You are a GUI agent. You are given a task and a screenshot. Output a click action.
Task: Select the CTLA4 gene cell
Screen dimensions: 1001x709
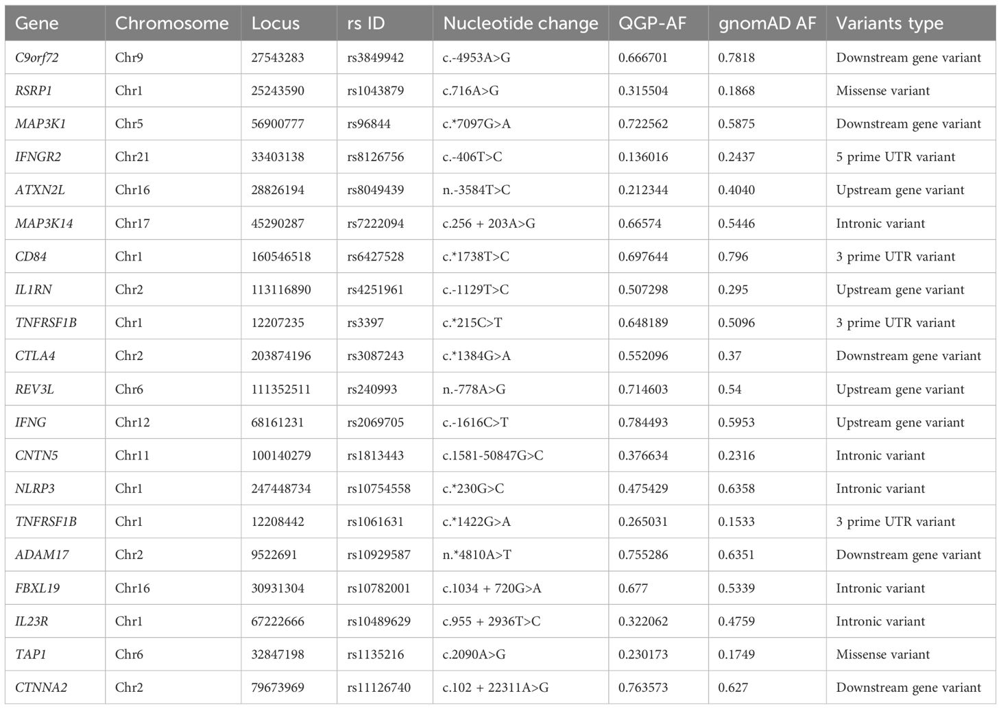click(x=35, y=356)
